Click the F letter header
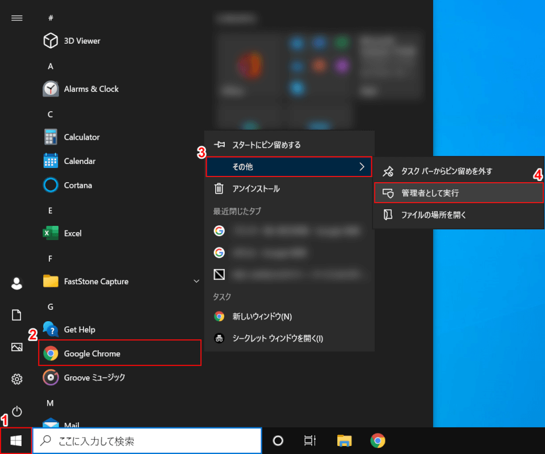This screenshot has height=454, width=545. (51, 258)
